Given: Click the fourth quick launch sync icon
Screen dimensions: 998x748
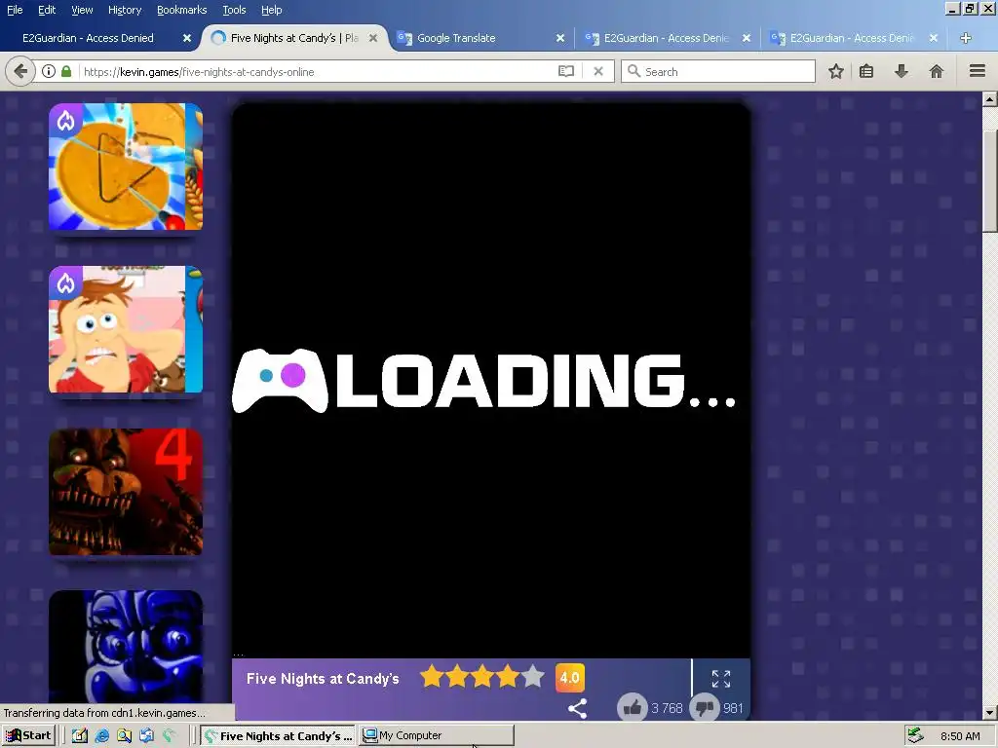Looking at the screenshot, I should pyautogui.click(x=146, y=736).
